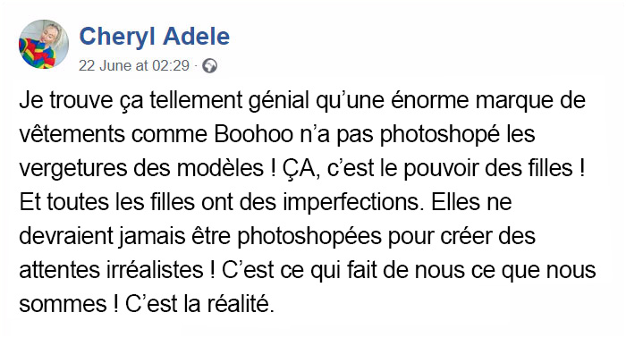Click the word génial in first line
The width and height of the screenshot is (626, 338).
279,100
